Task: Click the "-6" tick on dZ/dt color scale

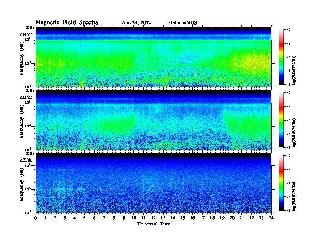Action: (288, 211)
